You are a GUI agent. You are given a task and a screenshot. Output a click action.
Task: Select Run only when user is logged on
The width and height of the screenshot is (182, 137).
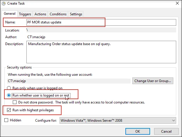(x=10, y=88)
